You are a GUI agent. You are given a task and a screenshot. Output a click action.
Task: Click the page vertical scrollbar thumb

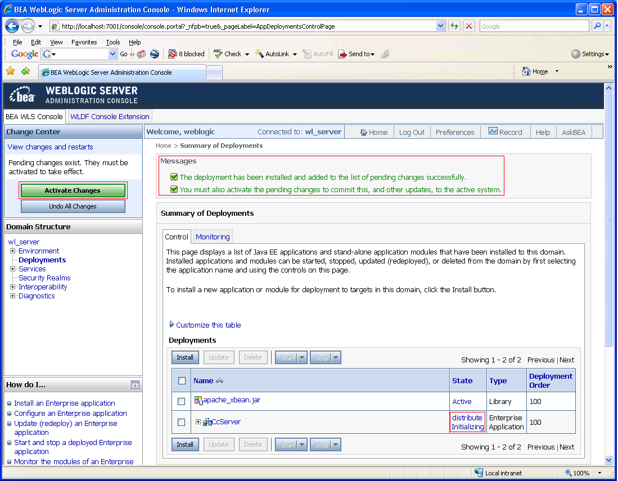[x=609, y=219]
